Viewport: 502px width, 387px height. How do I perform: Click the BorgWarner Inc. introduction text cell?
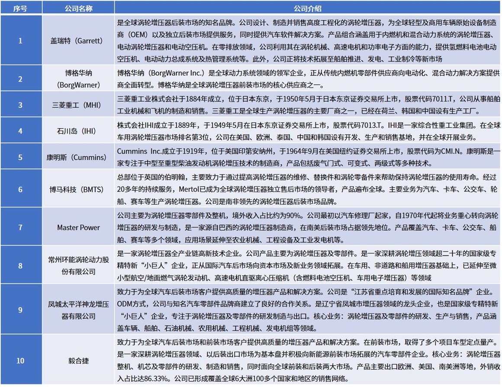click(308, 78)
